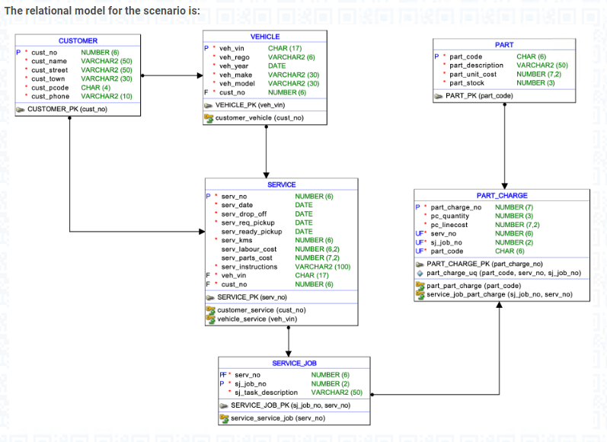This screenshot has height=442, width=607.
Task: Click the serv_date attribute row
Action: [x=282, y=205]
